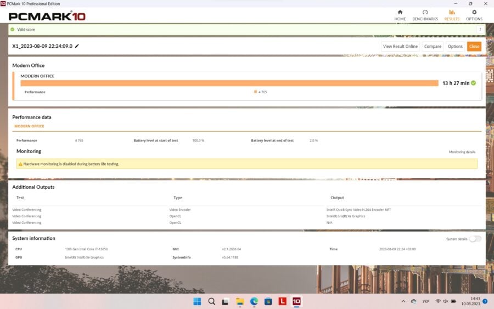Click the battery tray icon
This screenshot has width=494, height=309.
coord(453,301)
